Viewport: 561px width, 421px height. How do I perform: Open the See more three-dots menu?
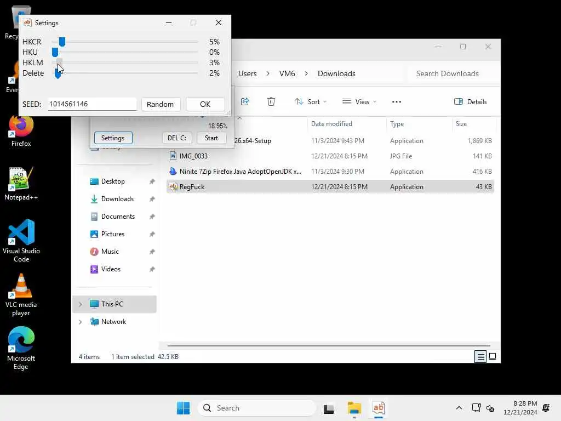pyautogui.click(x=397, y=101)
